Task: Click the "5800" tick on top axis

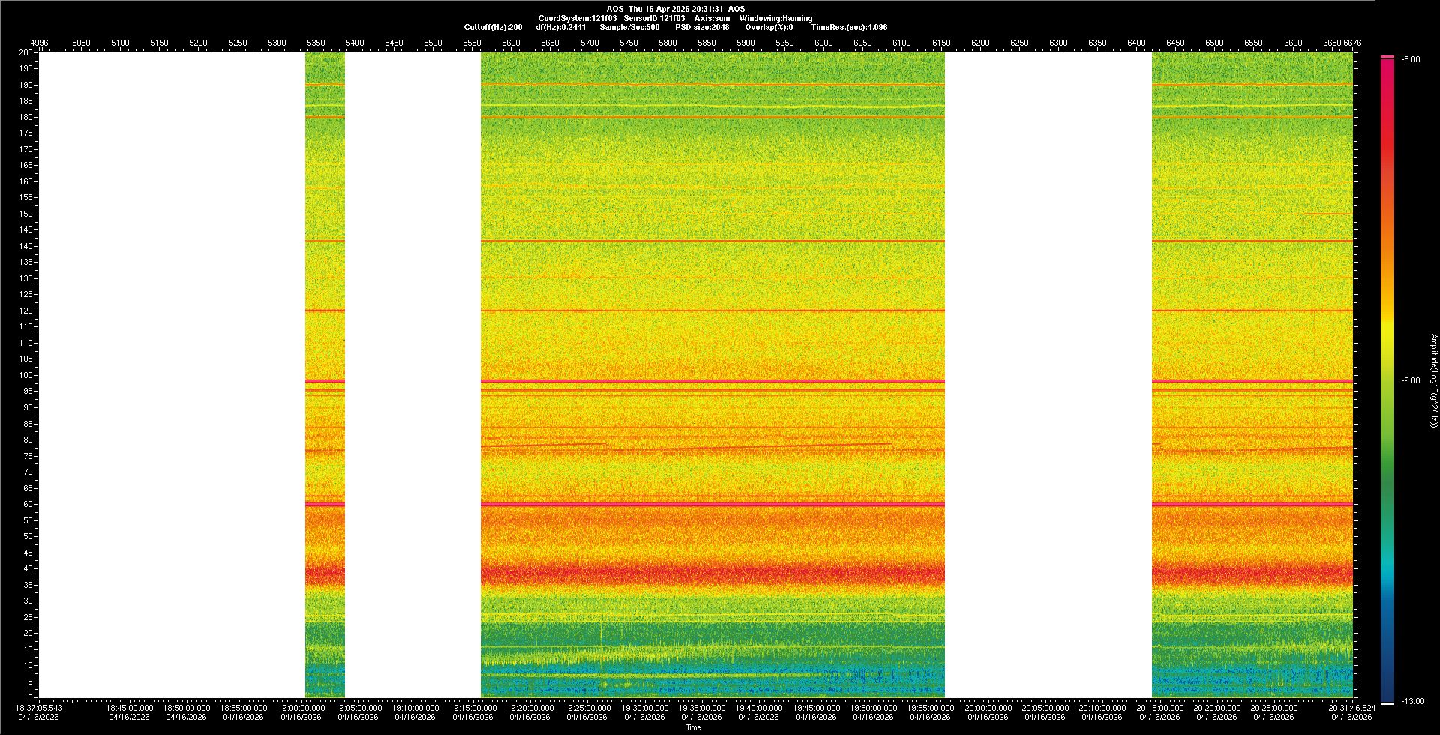Action: (x=667, y=43)
